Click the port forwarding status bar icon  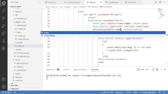pyautogui.click(x=15, y=92)
